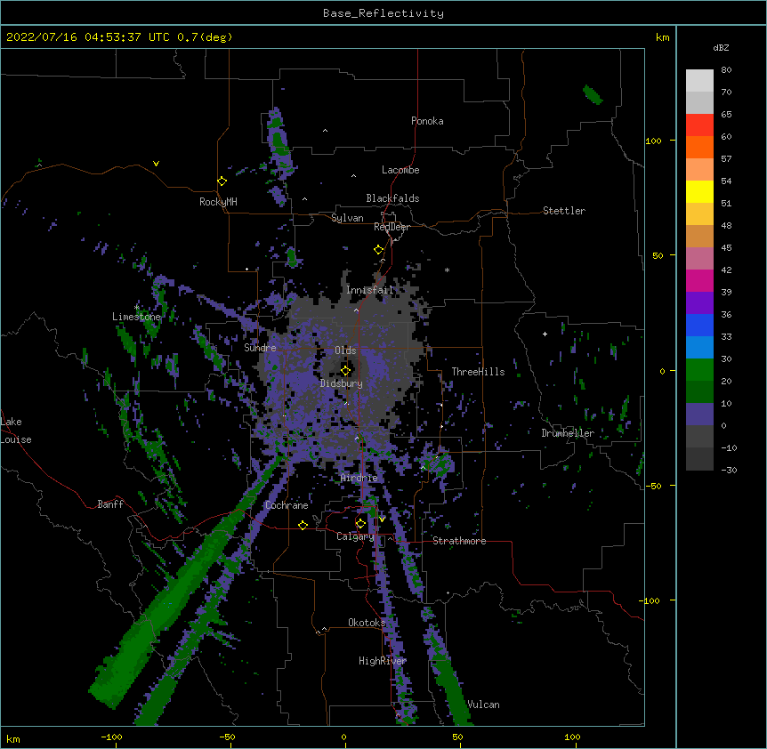This screenshot has width=767, height=749.
Task: Click the Okotoks label
Action: [367, 623]
